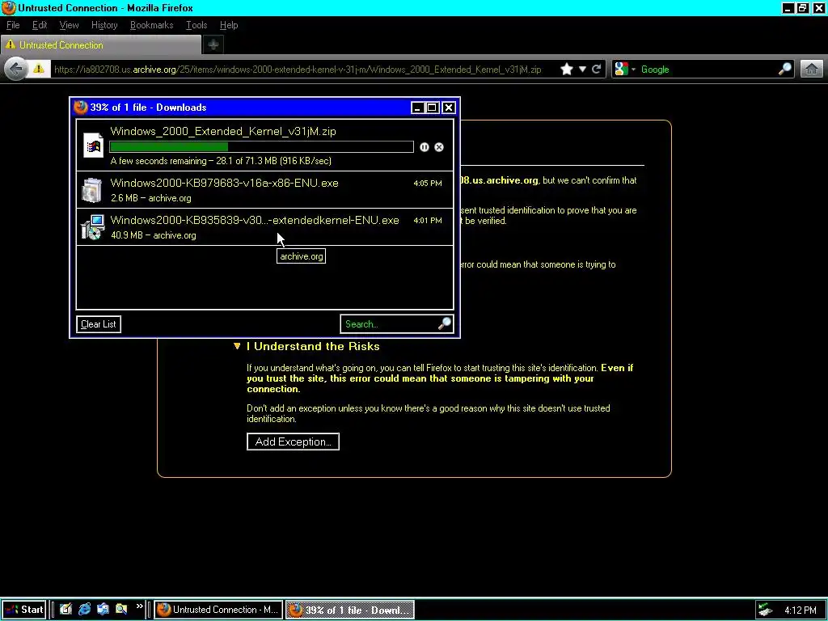The image size is (828, 621).
Task: Click the Firefox icon in Downloads title bar
Action: (x=80, y=108)
